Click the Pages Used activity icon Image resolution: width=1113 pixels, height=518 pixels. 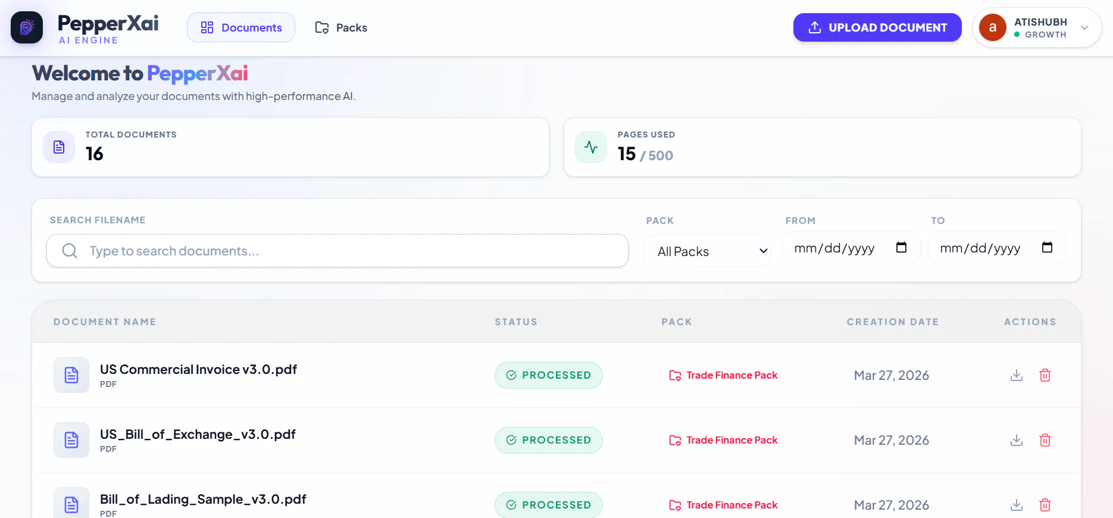[x=591, y=147]
